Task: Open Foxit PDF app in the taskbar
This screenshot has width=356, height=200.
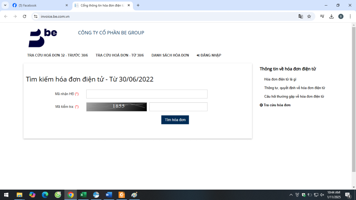Action: point(122,195)
